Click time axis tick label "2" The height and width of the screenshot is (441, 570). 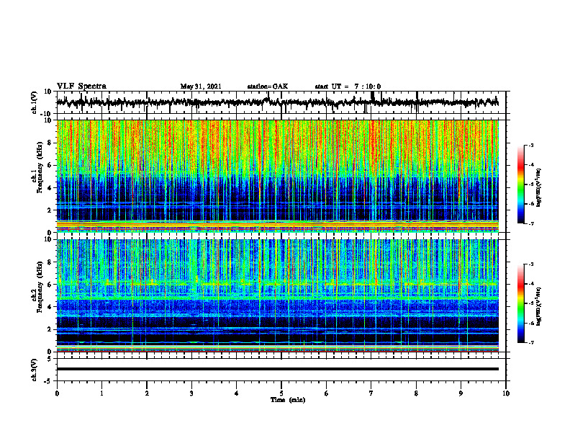(x=147, y=393)
